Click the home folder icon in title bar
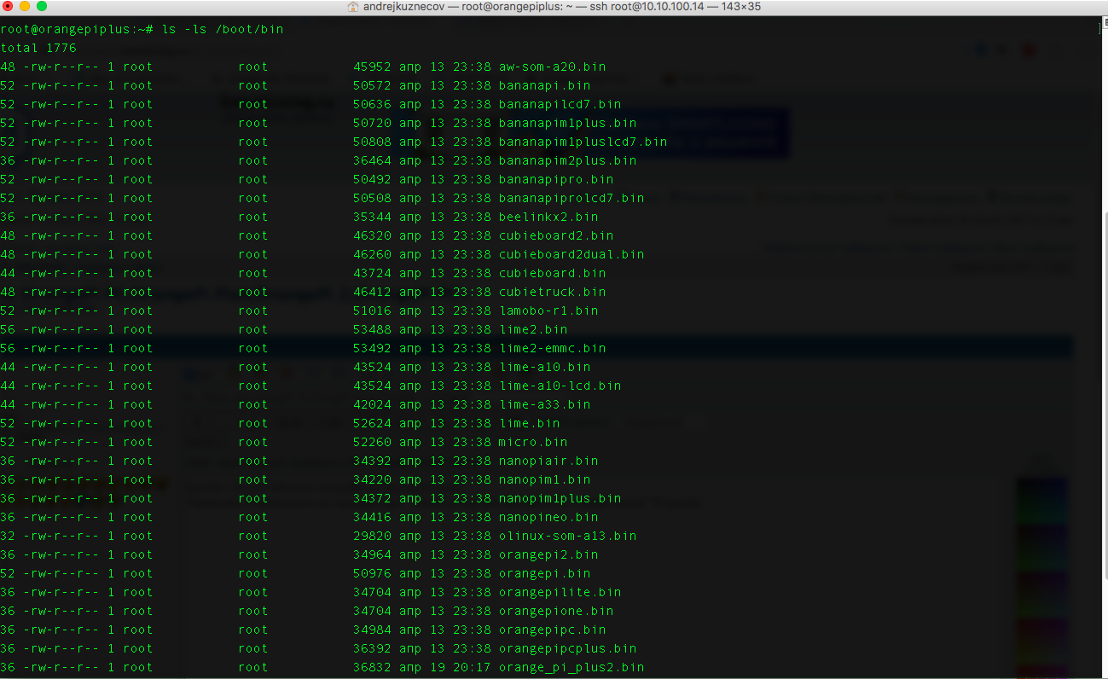Image resolution: width=1108 pixels, height=679 pixels. [353, 7]
